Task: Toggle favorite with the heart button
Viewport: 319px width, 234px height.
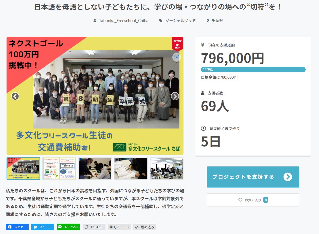Action: pyautogui.click(x=253, y=200)
